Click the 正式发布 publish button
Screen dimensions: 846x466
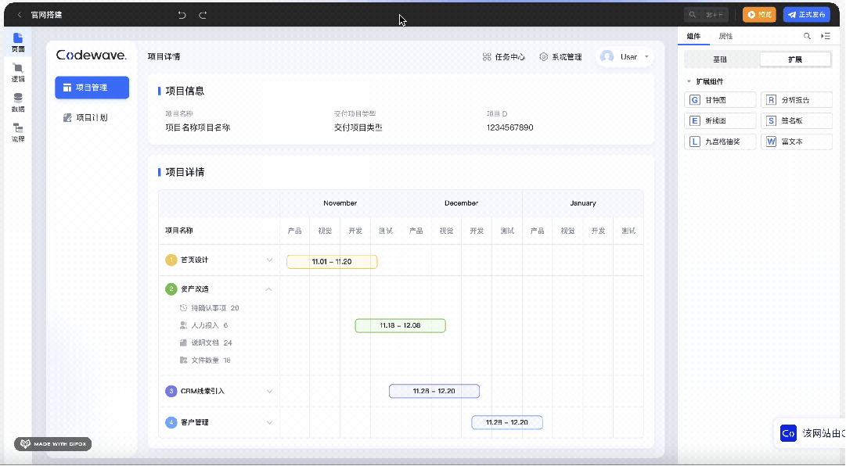tap(807, 14)
